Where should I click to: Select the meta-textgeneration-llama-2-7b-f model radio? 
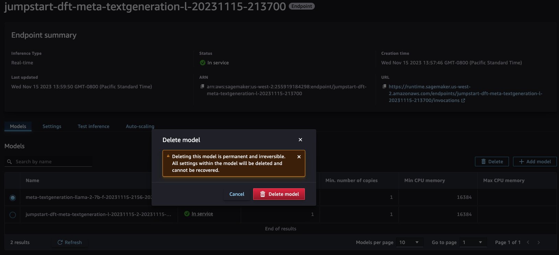[13, 197]
